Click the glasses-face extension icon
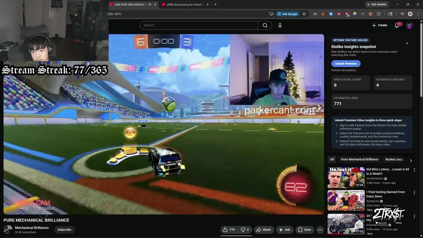The width and height of the screenshot is (423, 238). (315, 14)
